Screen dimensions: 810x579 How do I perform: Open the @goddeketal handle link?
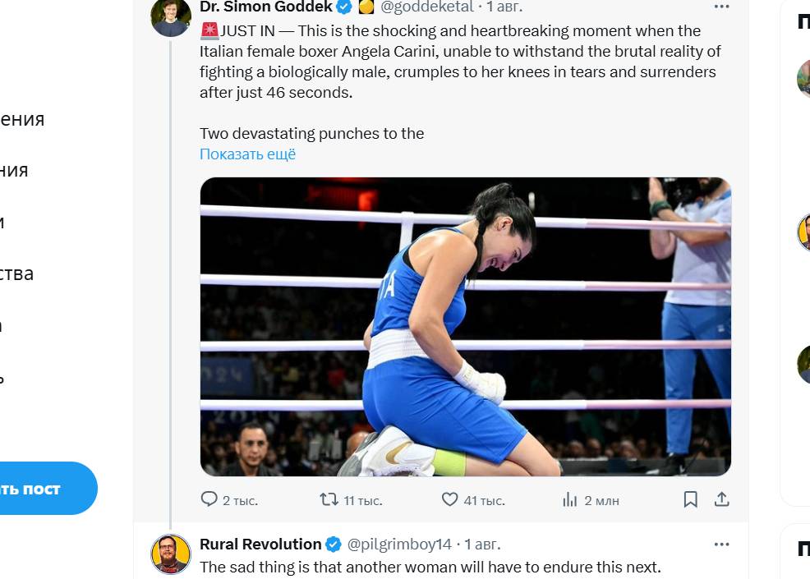click(x=426, y=7)
